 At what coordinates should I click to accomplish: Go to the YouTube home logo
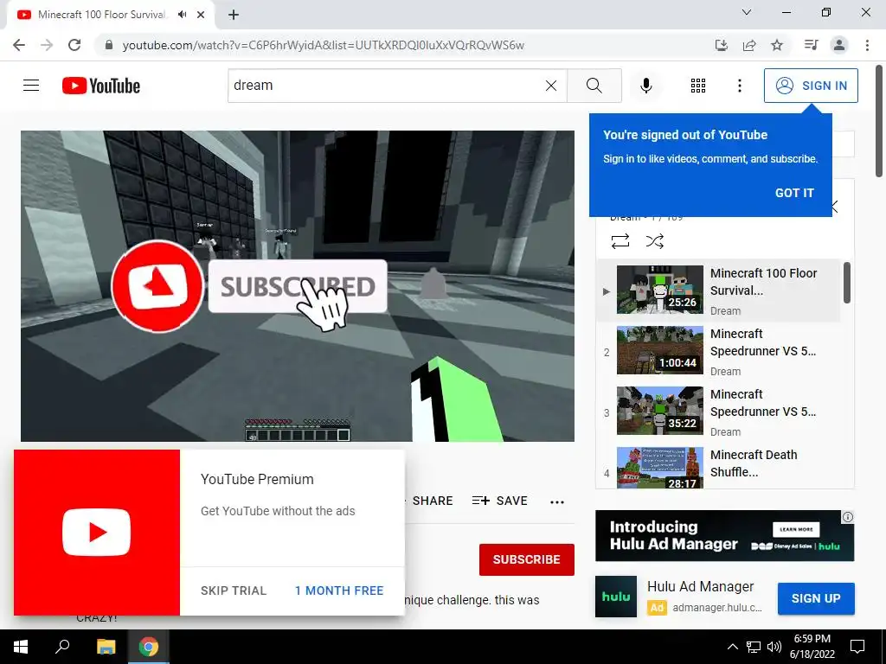(101, 86)
